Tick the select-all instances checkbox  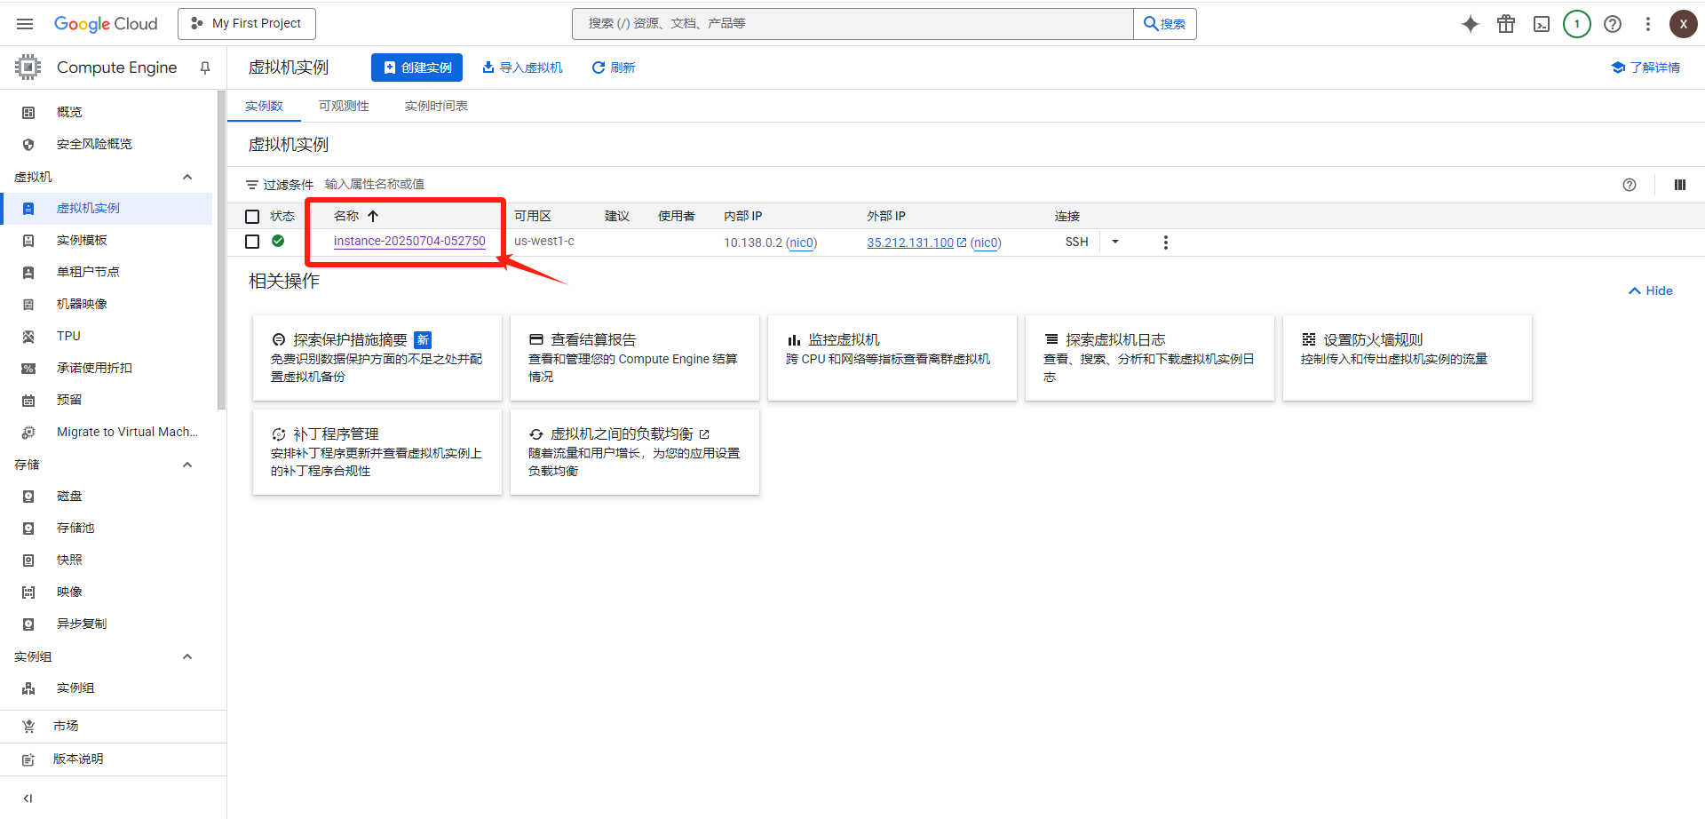click(x=252, y=216)
